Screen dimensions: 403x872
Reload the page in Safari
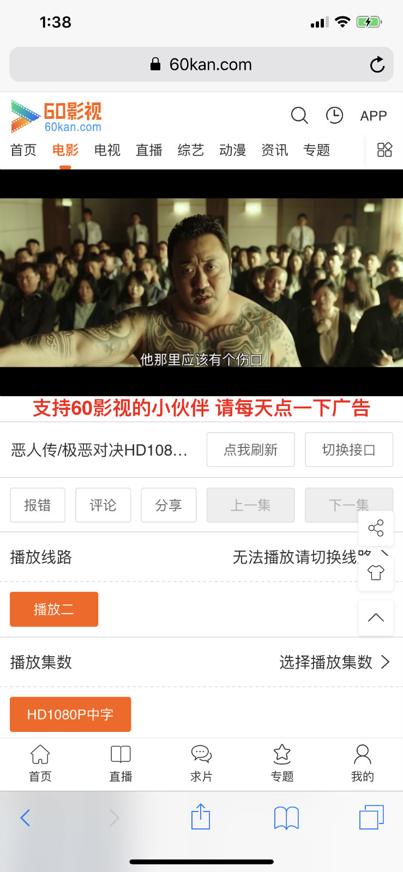point(377,65)
